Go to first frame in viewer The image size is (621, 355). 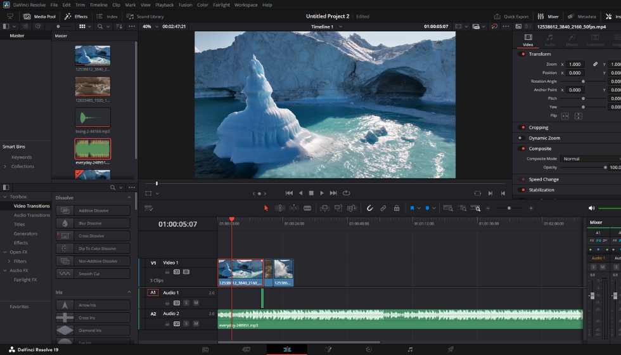click(x=289, y=193)
